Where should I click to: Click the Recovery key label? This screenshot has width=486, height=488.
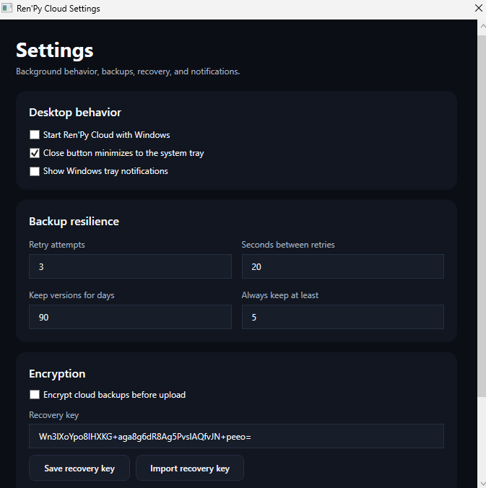(54, 415)
